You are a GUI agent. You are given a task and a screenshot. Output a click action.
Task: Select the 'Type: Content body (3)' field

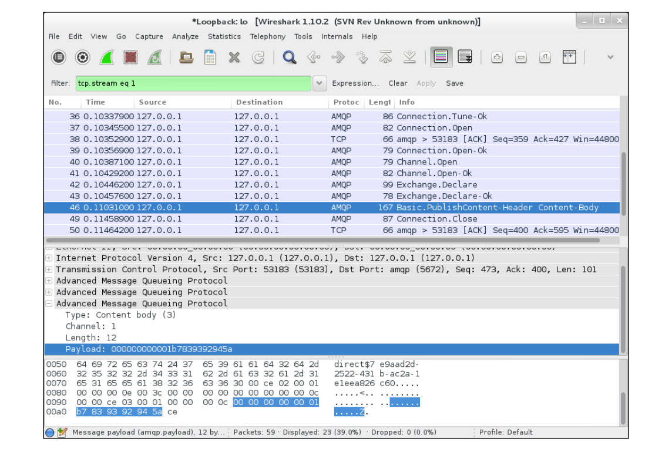point(121,315)
